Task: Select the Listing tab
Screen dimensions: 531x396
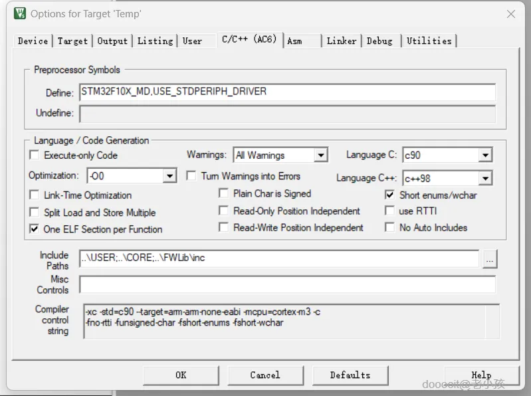Action: click(x=155, y=41)
